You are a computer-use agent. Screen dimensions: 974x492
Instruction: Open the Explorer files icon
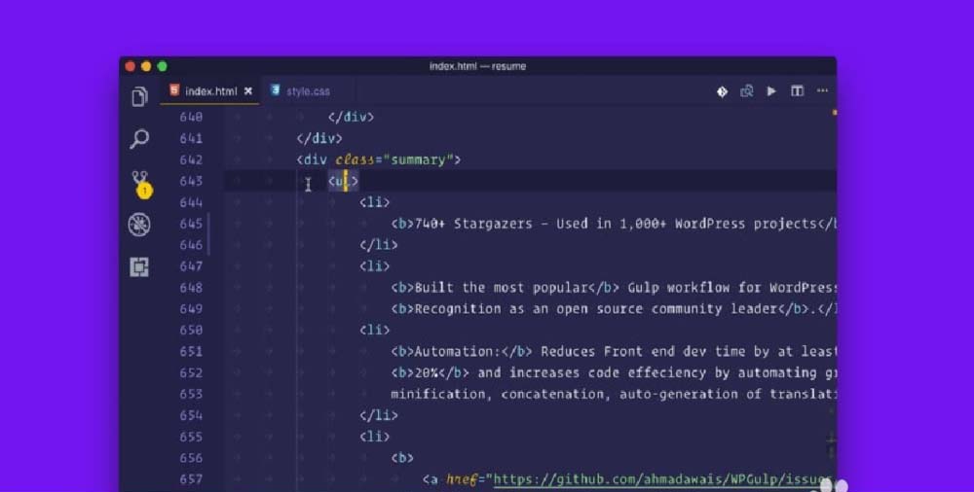pyautogui.click(x=139, y=96)
